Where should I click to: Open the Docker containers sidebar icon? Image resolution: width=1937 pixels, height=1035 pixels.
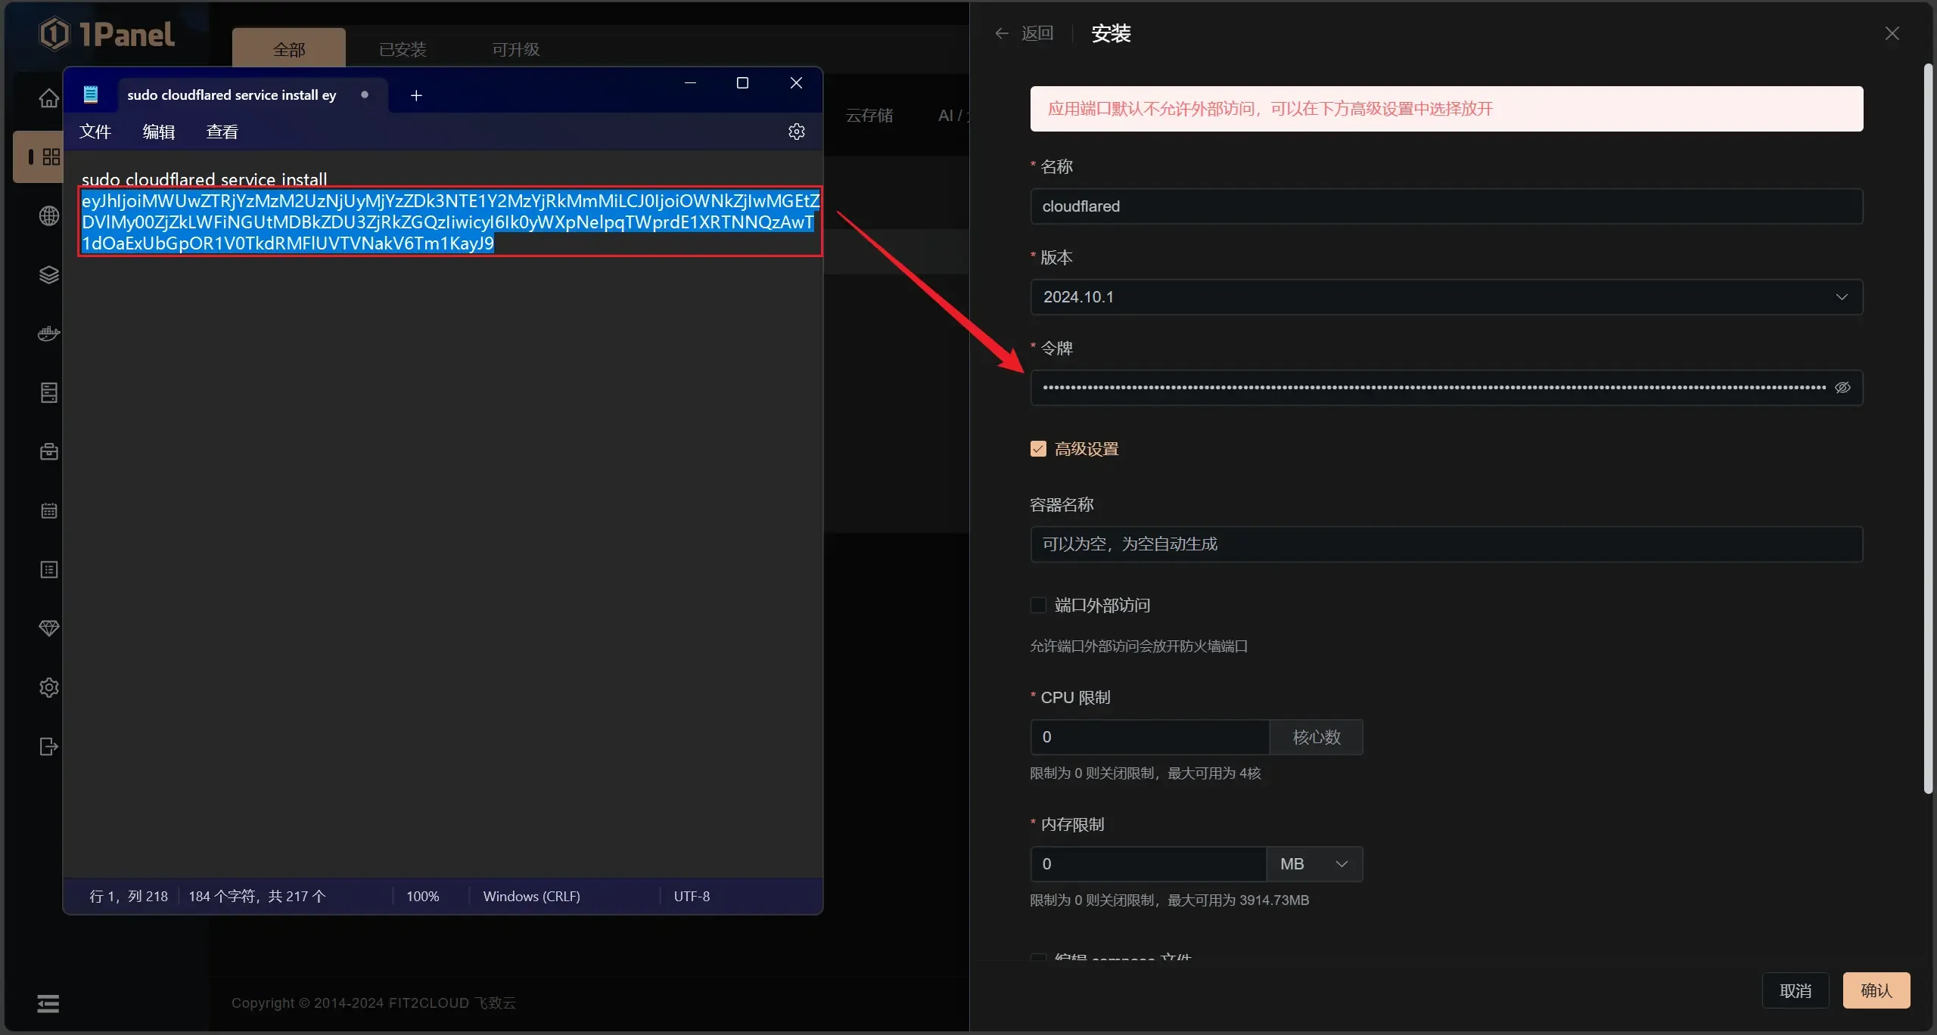click(x=49, y=333)
